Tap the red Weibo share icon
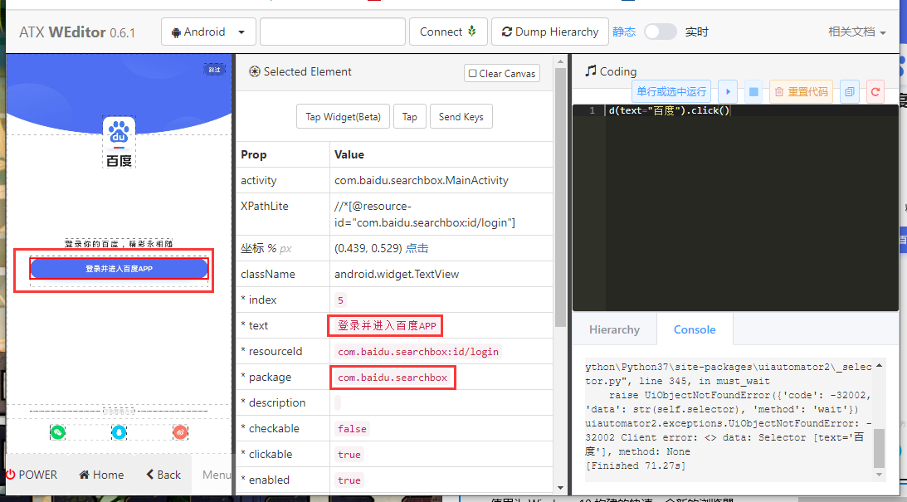907x502 pixels. (180, 432)
